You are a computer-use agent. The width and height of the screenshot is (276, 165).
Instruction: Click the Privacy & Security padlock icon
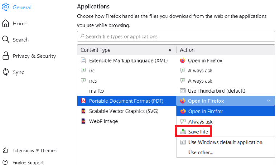tap(6, 56)
